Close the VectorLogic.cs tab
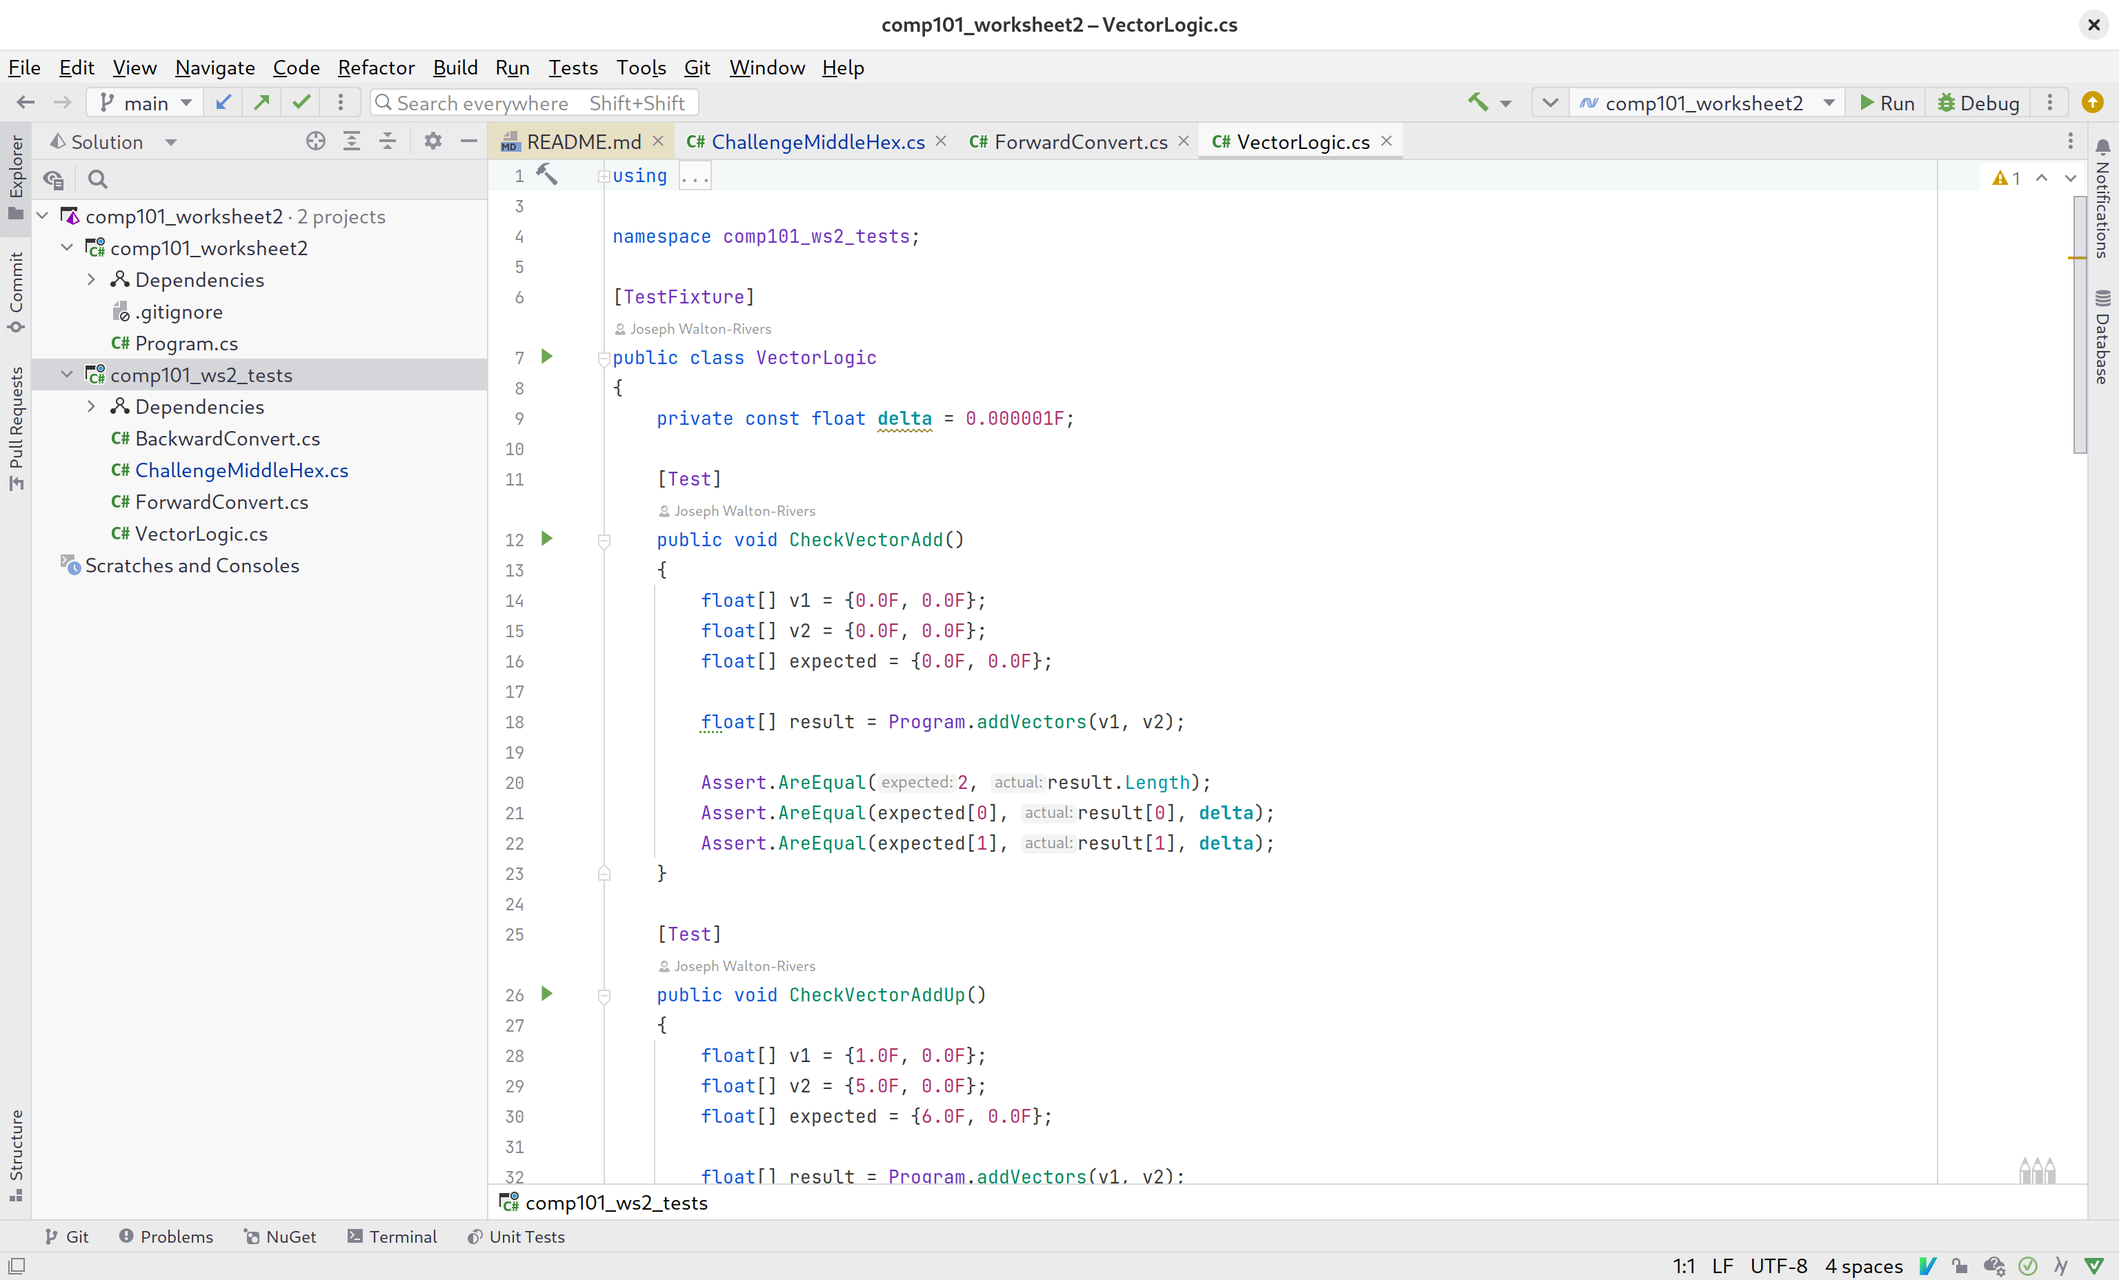Image resolution: width=2119 pixels, height=1280 pixels. tap(1386, 141)
